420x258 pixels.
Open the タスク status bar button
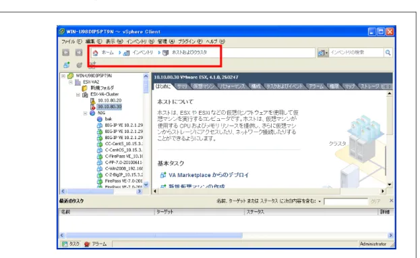click(71, 244)
